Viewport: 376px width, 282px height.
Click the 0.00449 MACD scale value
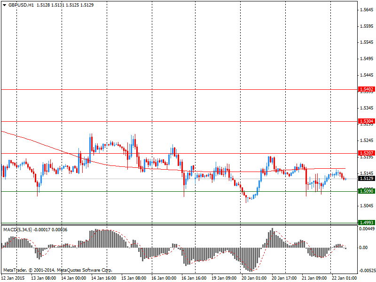367,229
